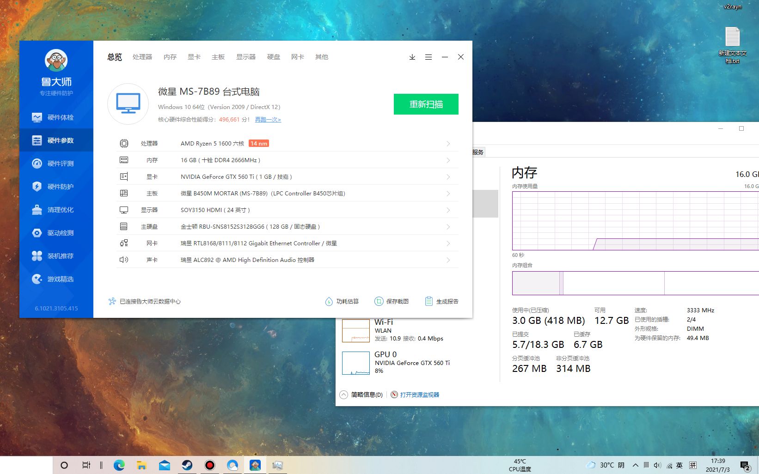Click the green 重新扫描 button

426,104
